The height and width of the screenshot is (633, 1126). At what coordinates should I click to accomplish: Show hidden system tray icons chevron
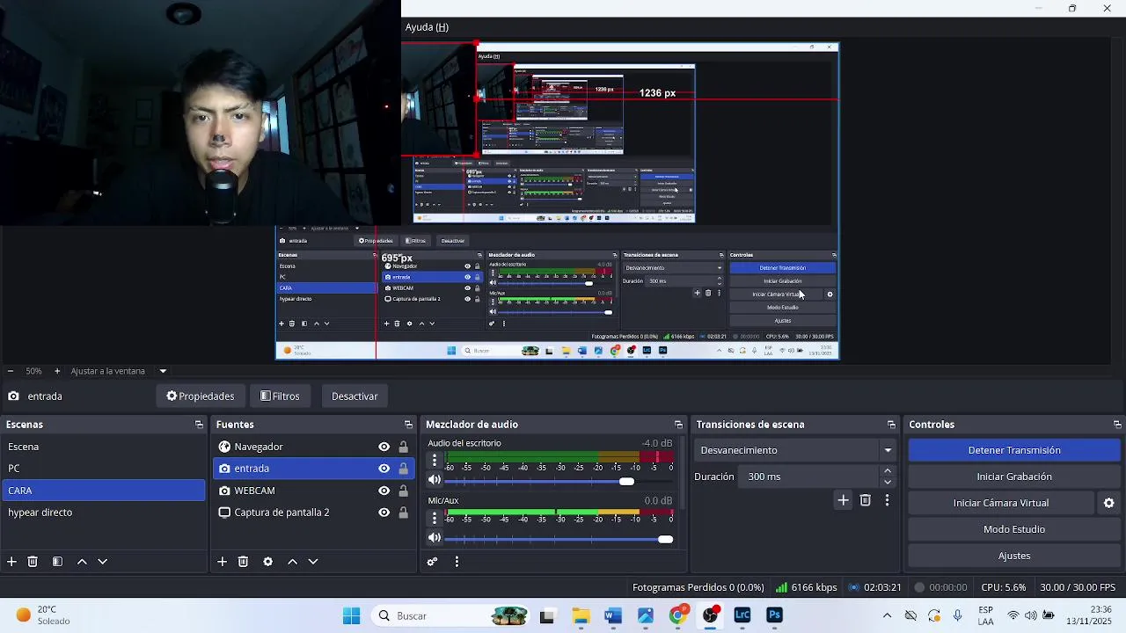pyautogui.click(x=887, y=615)
